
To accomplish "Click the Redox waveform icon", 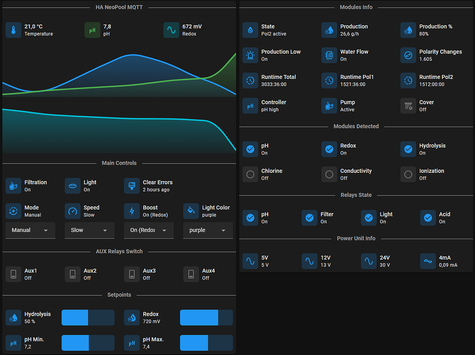I will [172, 30].
